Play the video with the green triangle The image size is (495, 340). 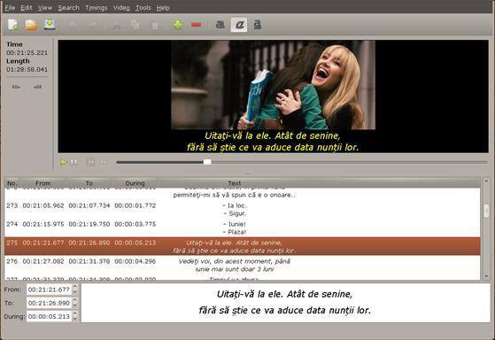coord(63,162)
